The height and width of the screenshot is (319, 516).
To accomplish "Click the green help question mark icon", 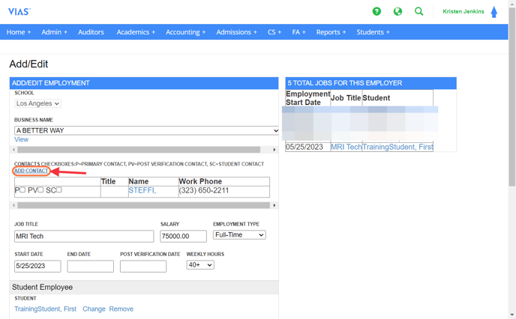I will 376,11.
